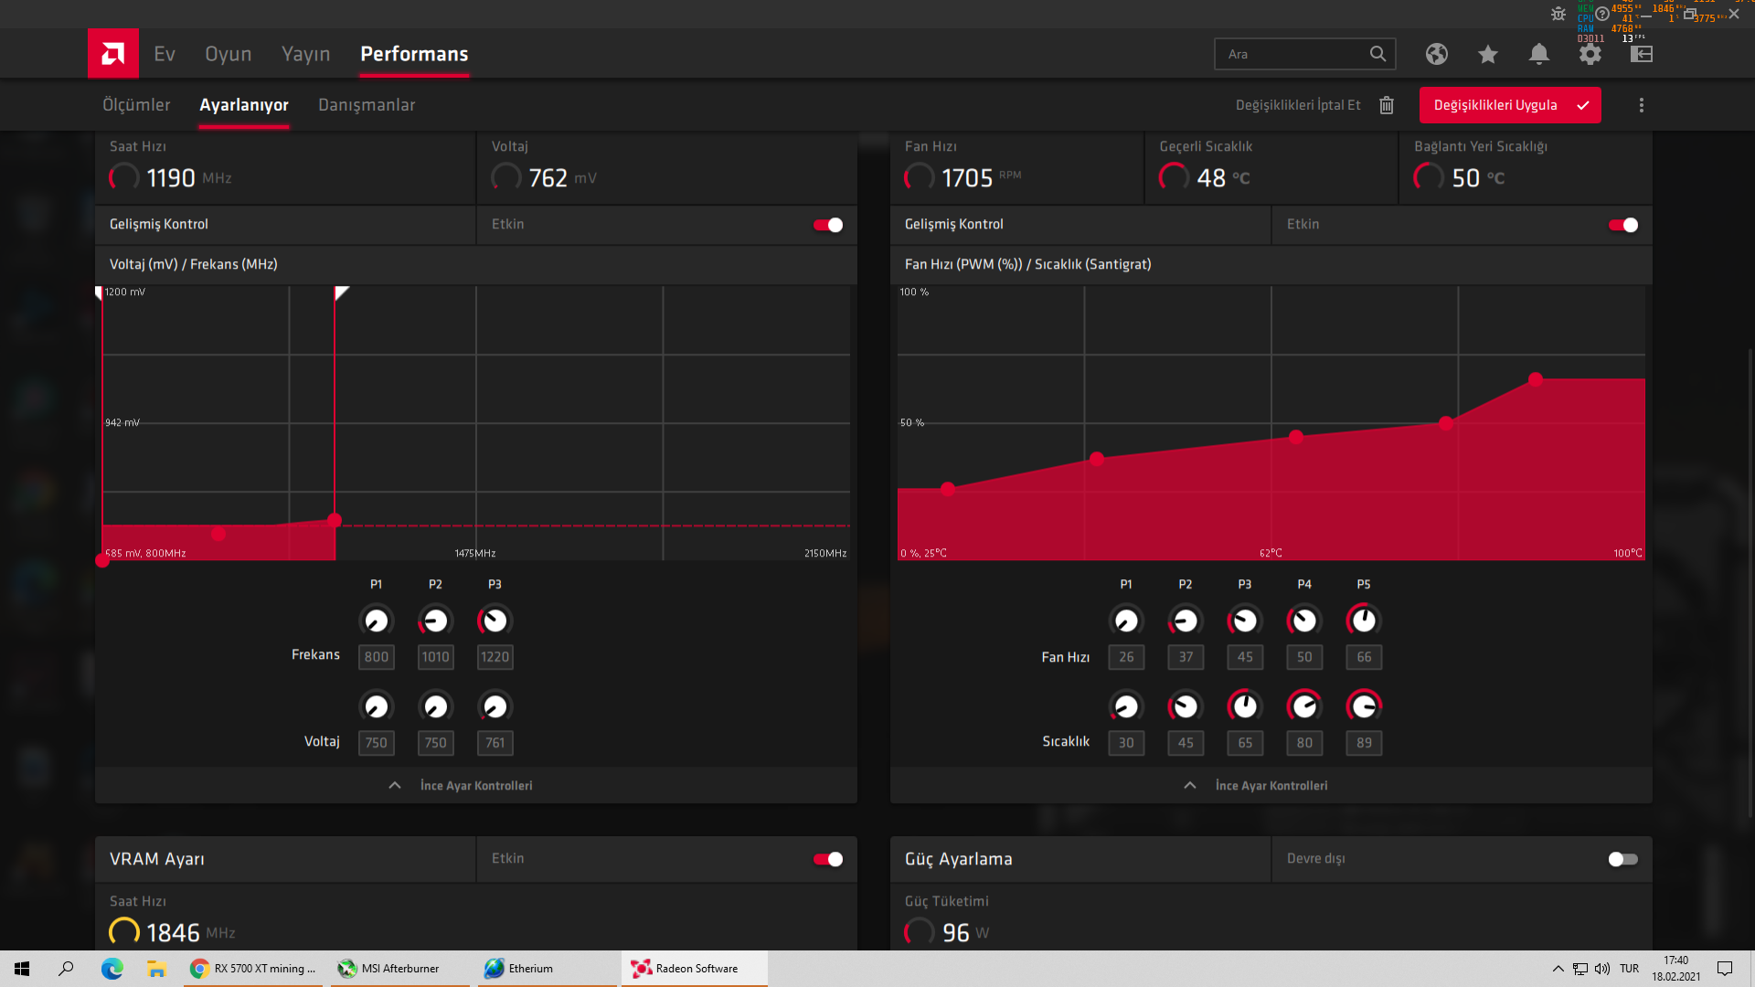The height and width of the screenshot is (987, 1755).
Task: Click the P5 Fan Hızı value field
Action: [1363, 657]
